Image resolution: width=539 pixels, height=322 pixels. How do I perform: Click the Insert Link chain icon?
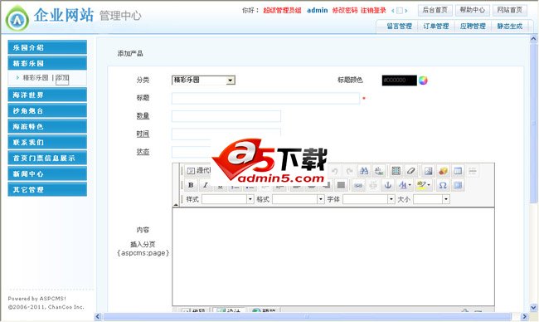(358, 185)
